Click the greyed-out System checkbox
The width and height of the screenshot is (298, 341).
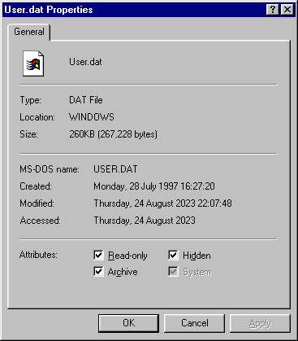[x=173, y=271]
